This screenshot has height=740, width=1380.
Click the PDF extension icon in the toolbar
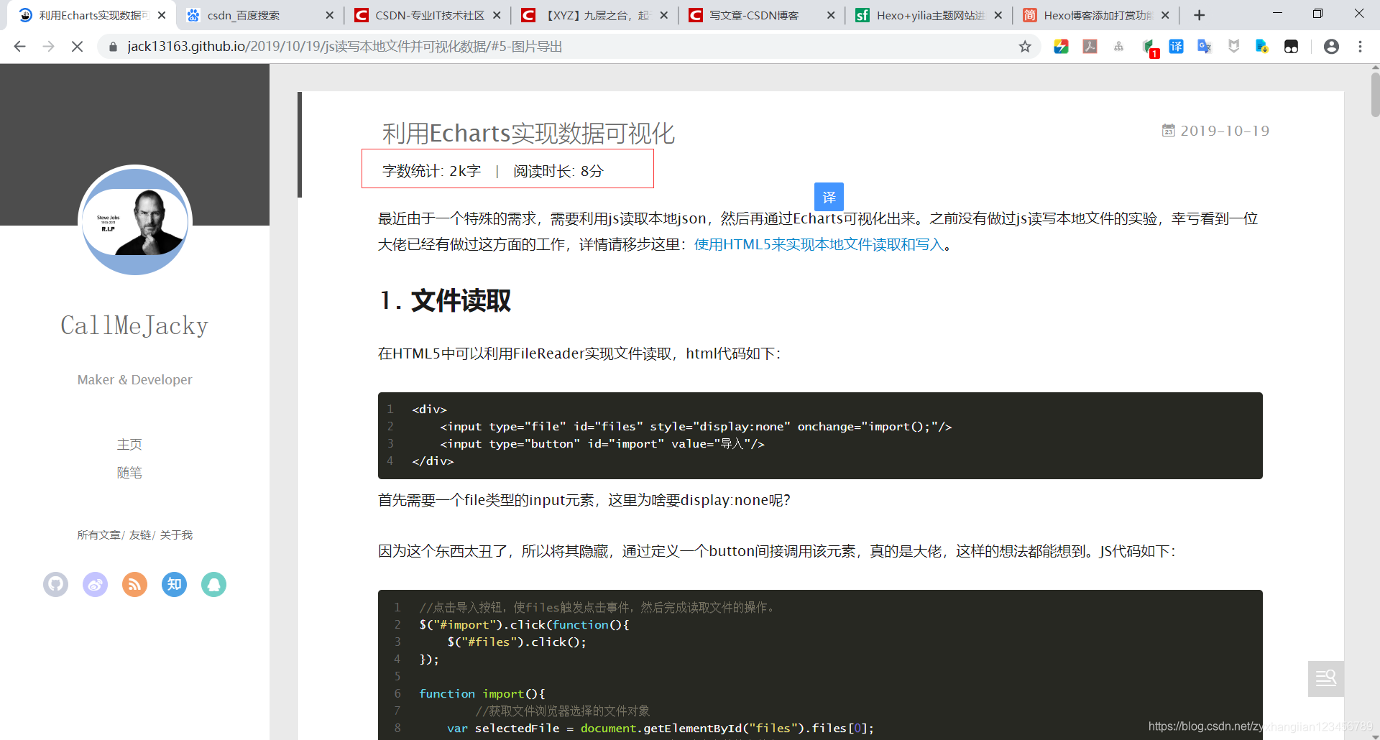click(1090, 47)
